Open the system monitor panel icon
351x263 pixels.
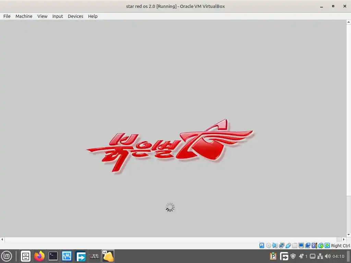coord(67,256)
